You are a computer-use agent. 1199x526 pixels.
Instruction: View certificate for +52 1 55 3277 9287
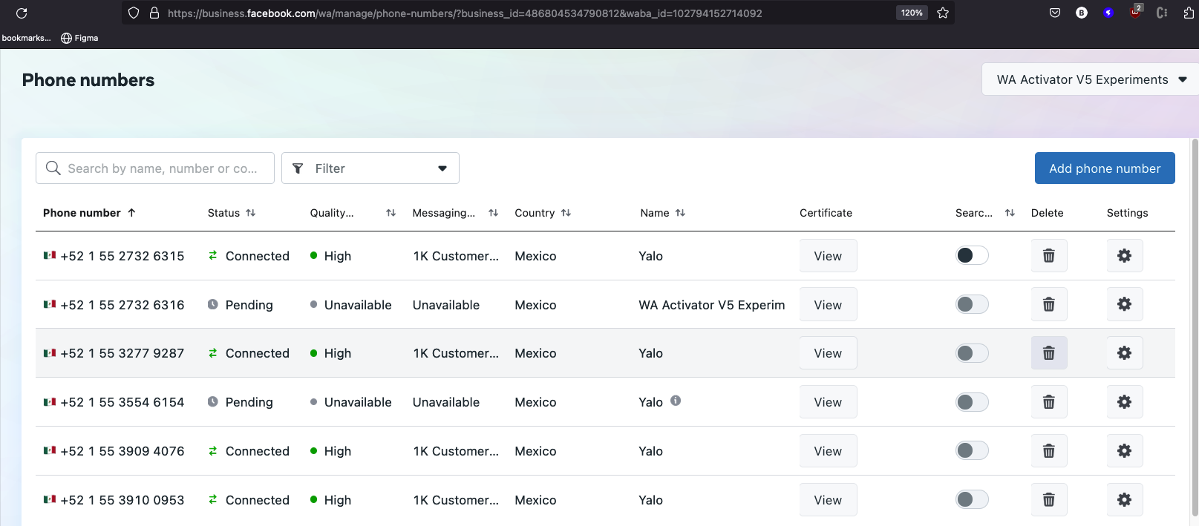[x=828, y=353]
